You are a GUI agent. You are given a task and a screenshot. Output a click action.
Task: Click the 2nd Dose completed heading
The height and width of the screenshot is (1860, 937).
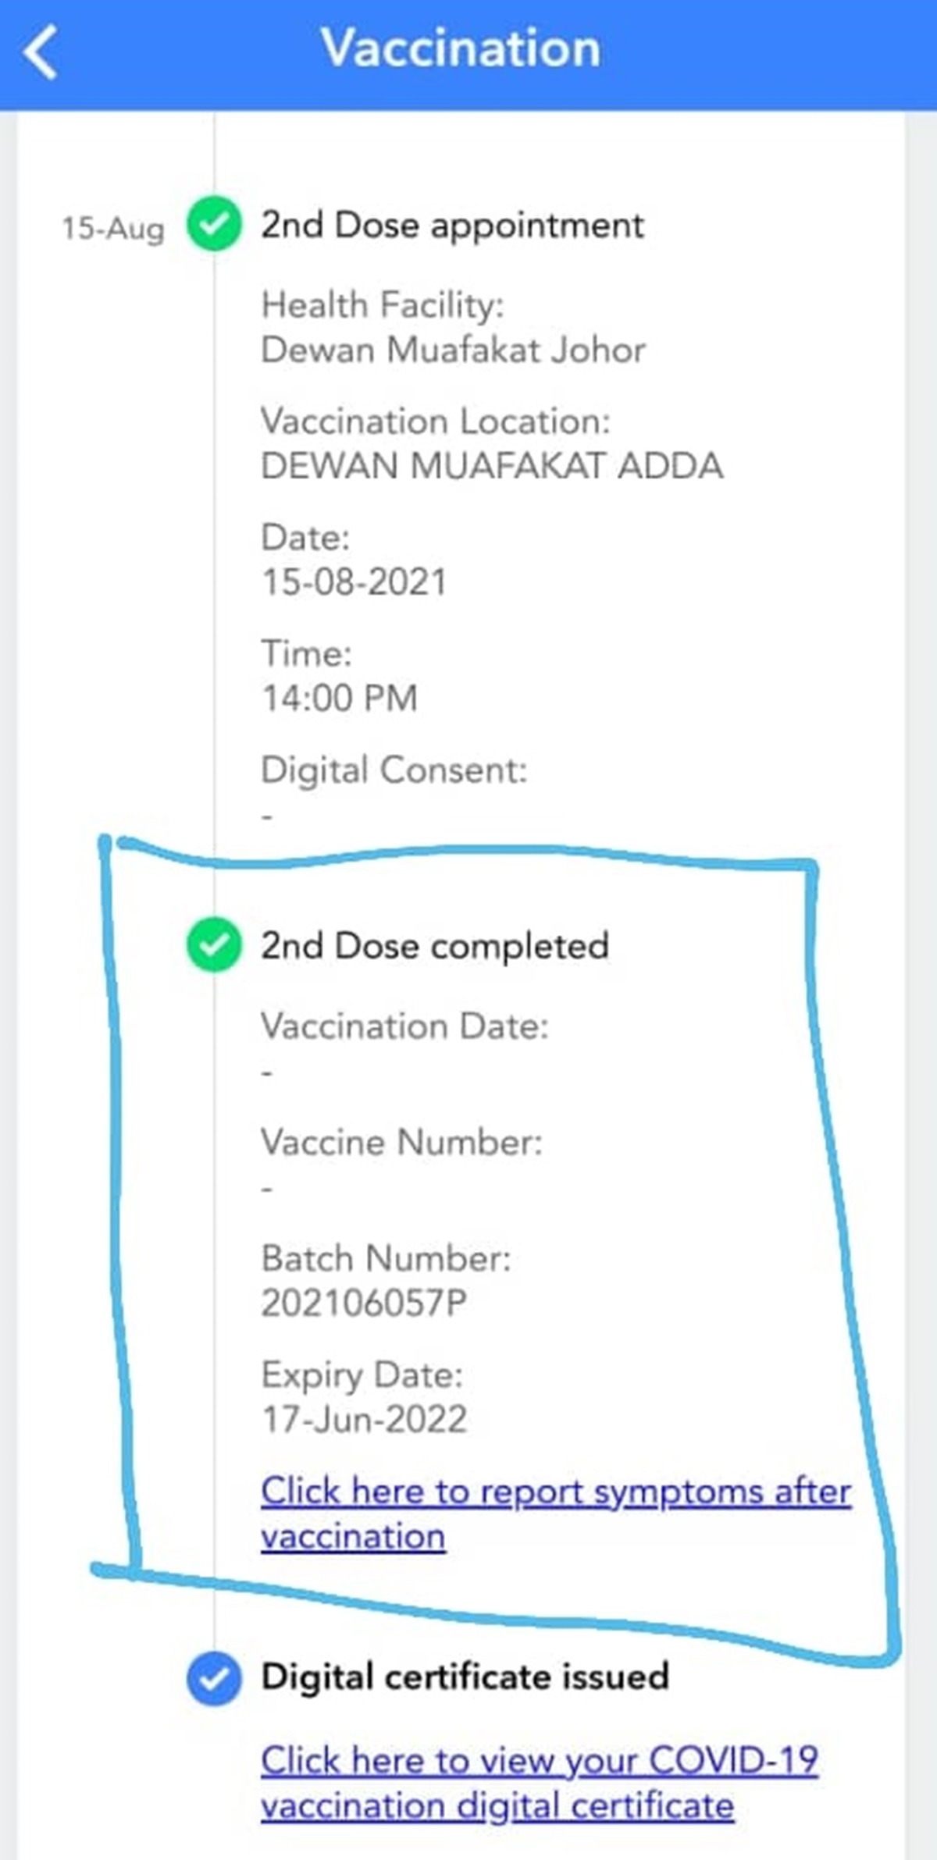click(x=434, y=946)
